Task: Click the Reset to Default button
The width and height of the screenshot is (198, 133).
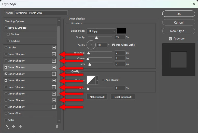Action: tap(123, 97)
